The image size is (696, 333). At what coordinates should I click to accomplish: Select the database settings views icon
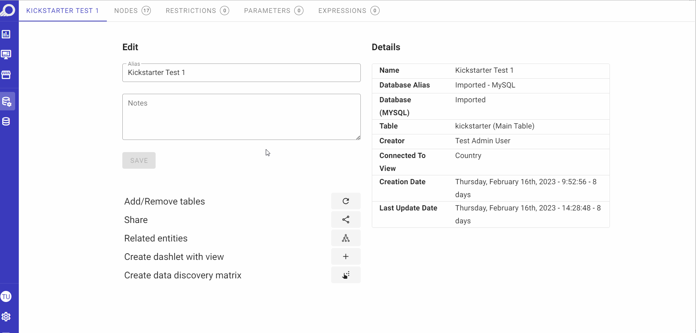[7, 101]
